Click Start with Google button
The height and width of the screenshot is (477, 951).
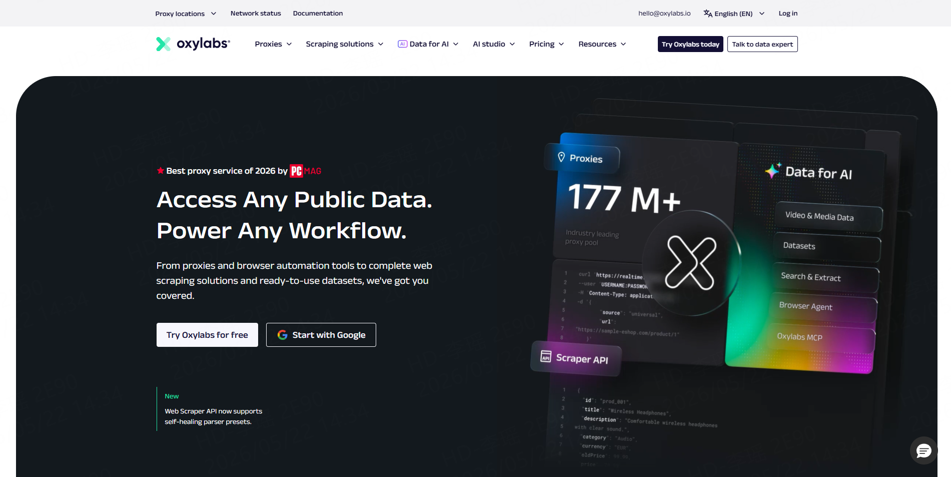(x=321, y=335)
